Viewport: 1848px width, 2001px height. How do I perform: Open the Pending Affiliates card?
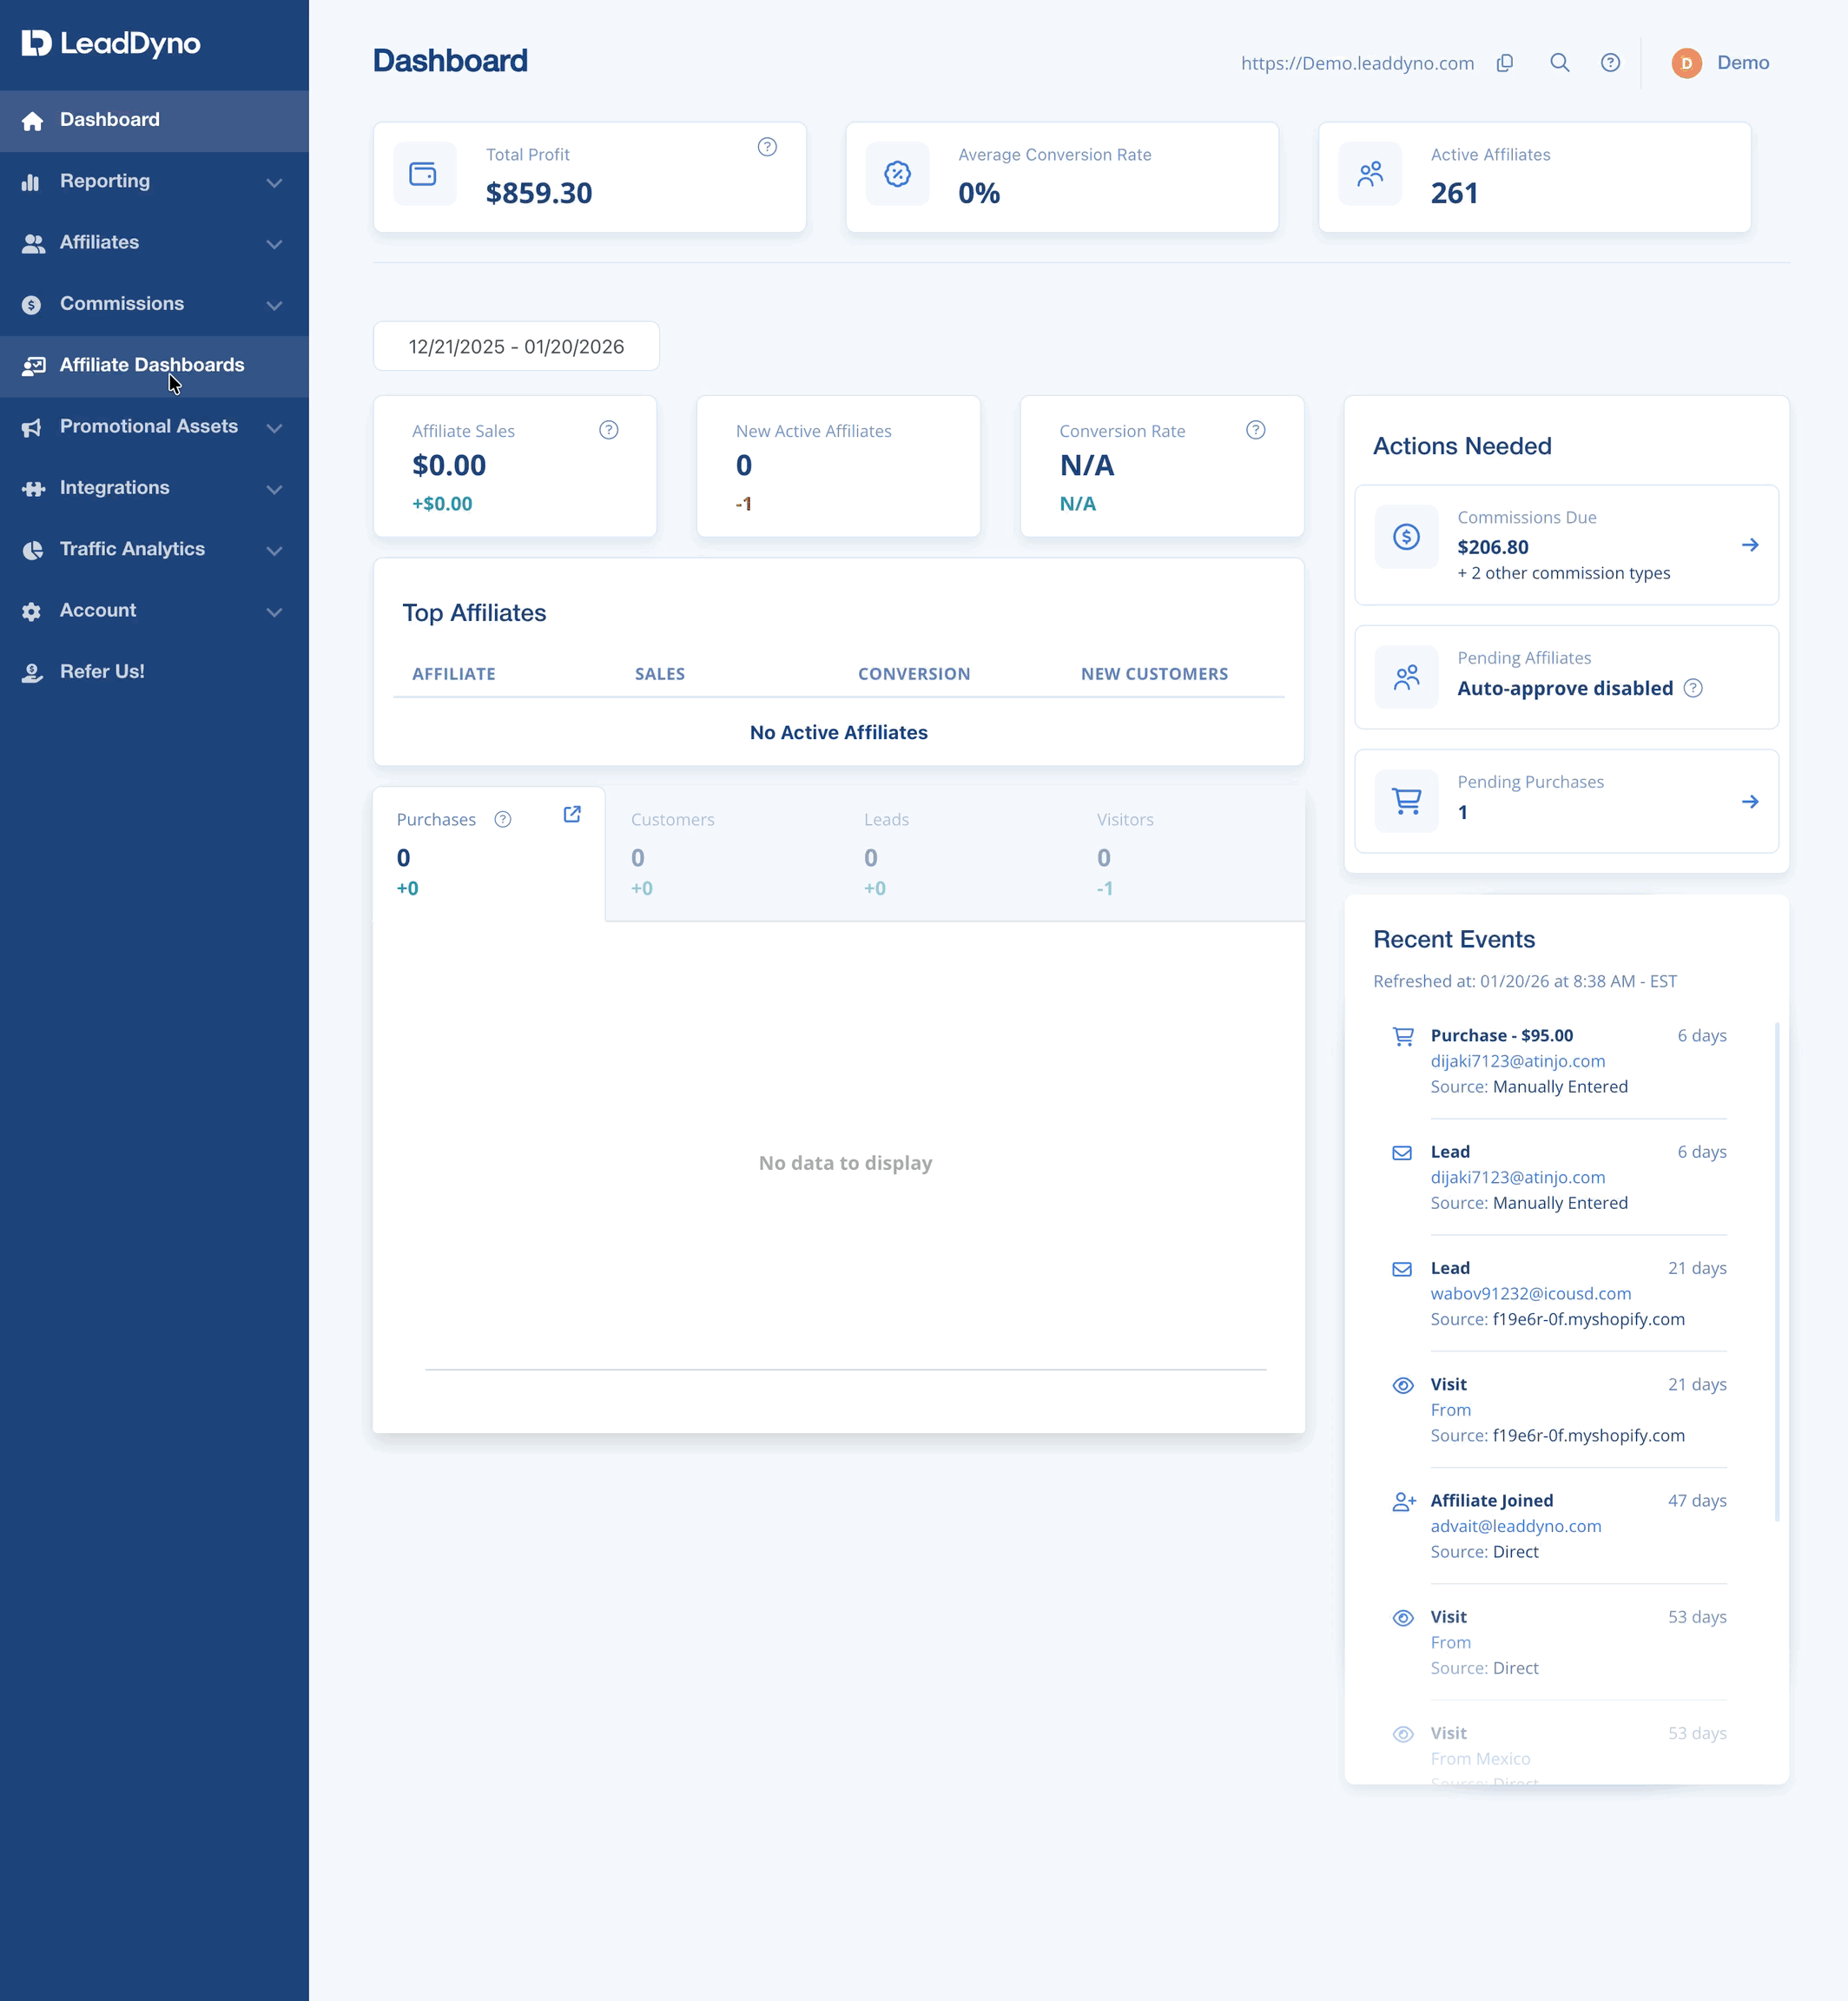click(x=1566, y=677)
